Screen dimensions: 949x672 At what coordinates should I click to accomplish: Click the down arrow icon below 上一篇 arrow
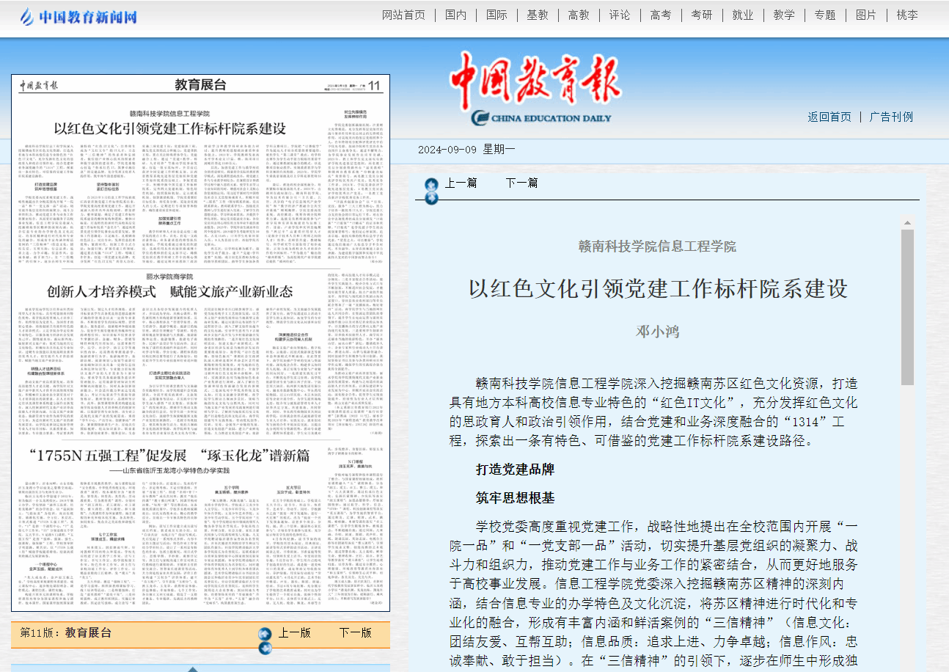(x=432, y=197)
